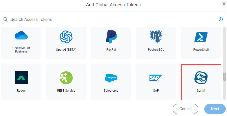Select the PostgreSQL elephant icon
This screenshot has width=227, height=116.
[156, 37]
